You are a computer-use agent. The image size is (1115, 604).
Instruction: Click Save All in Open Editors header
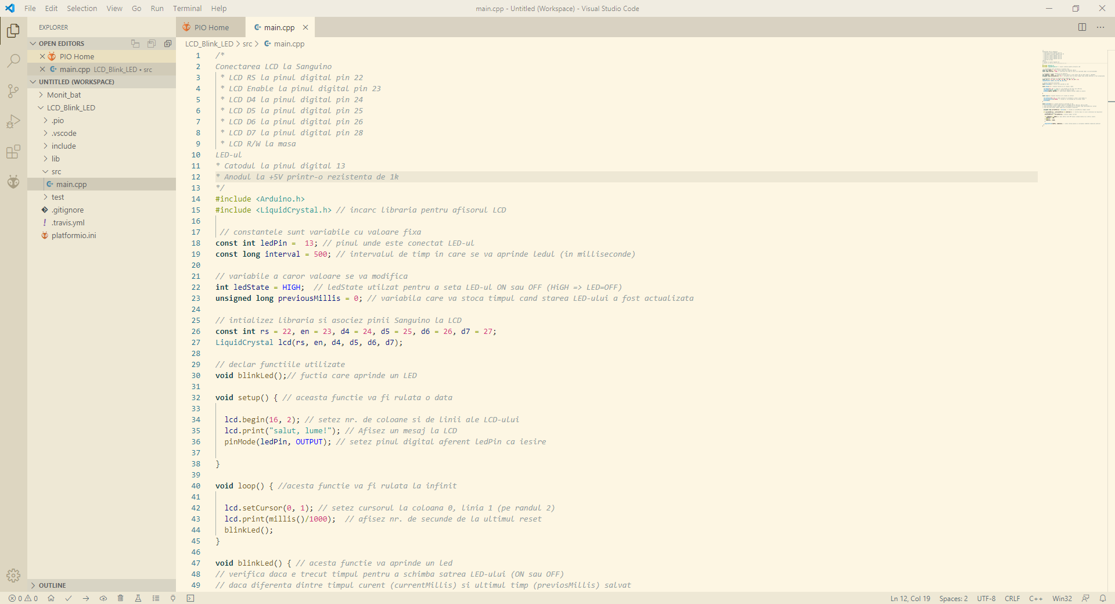click(152, 44)
